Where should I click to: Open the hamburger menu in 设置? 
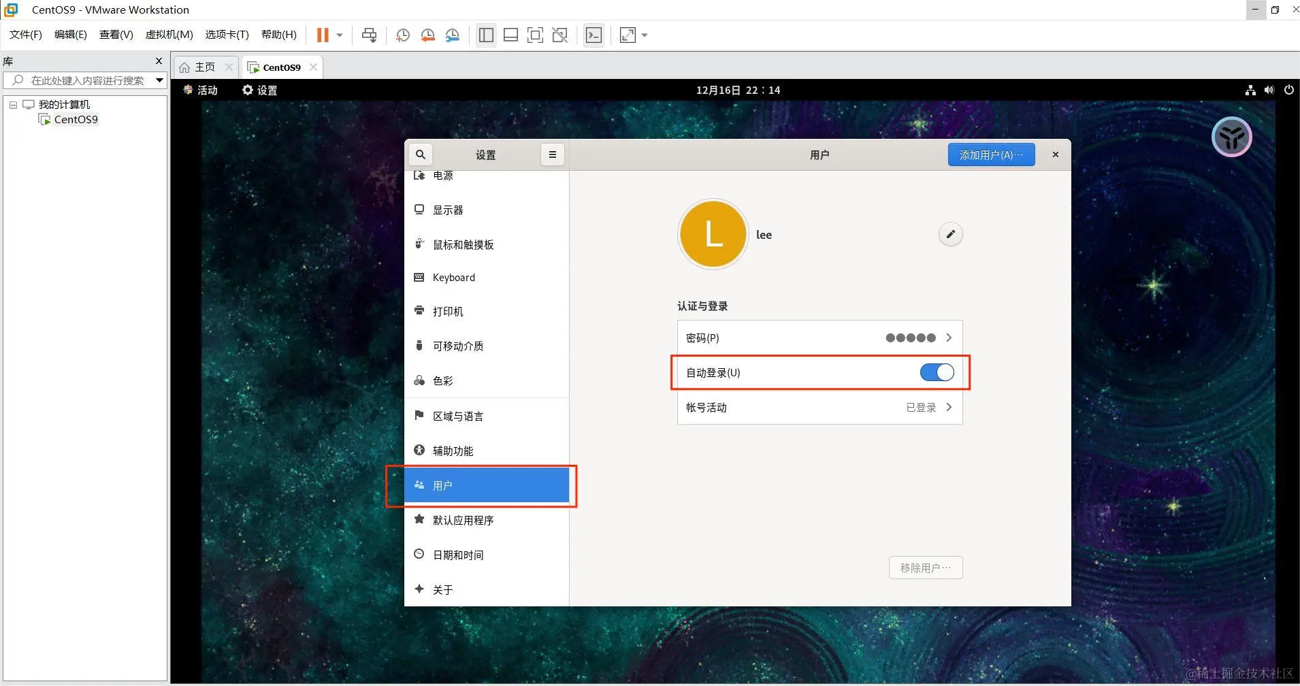click(552, 154)
